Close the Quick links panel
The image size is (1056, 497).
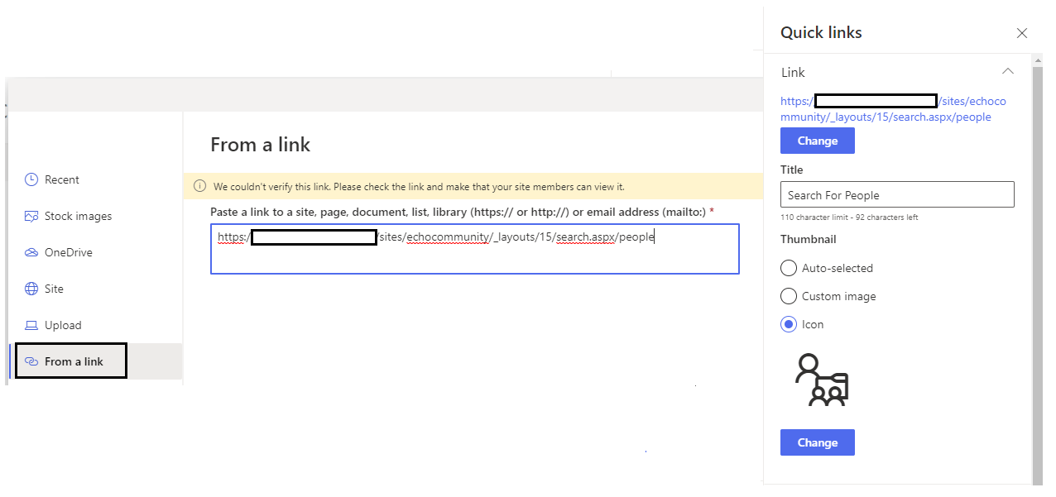tap(1022, 33)
